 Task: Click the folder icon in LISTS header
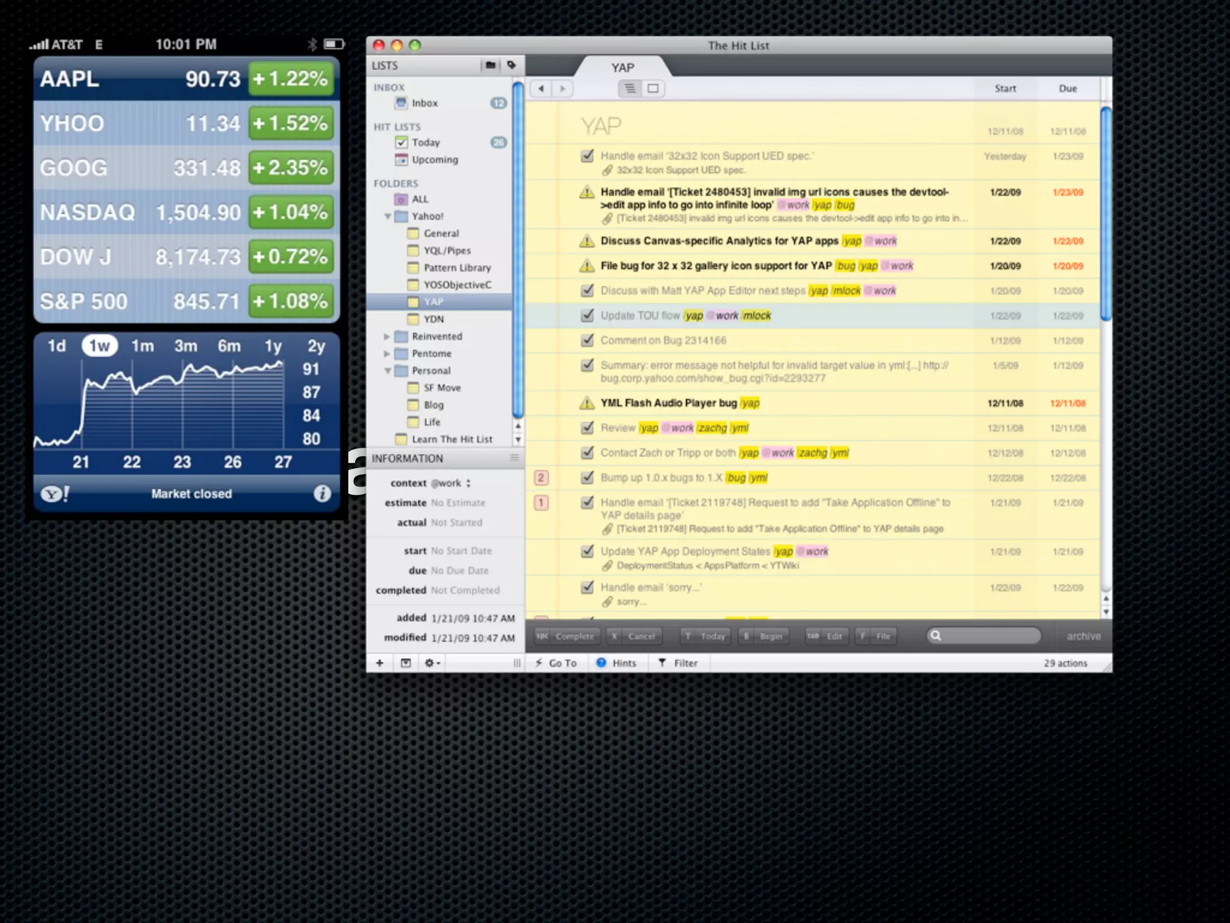pyautogui.click(x=491, y=65)
